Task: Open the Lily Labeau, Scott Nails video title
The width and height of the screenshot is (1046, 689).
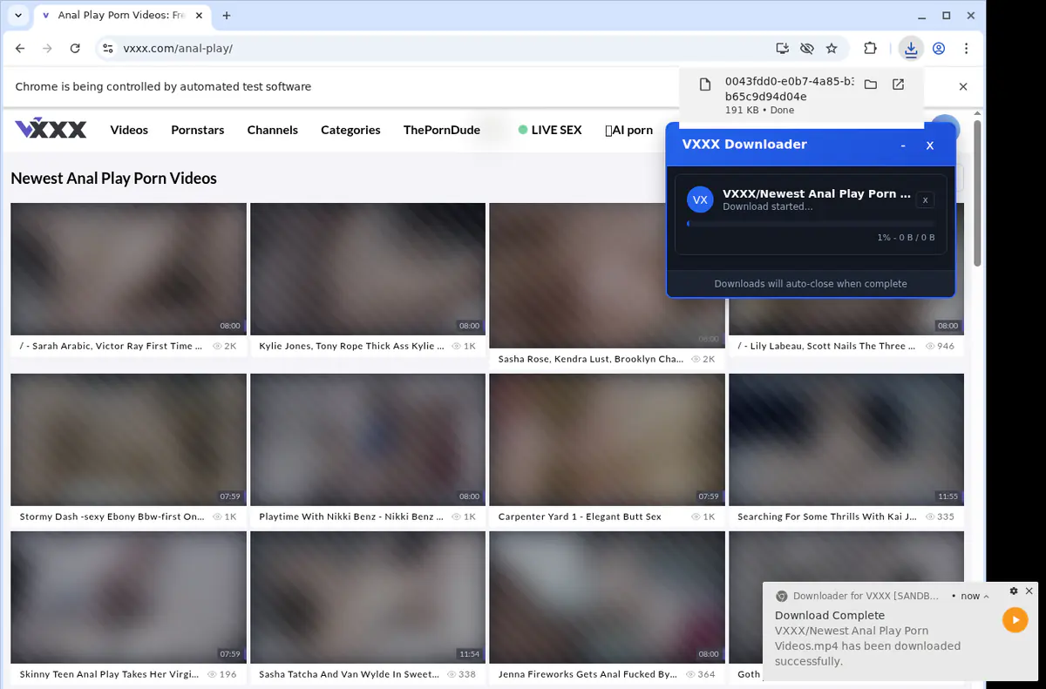Action: (x=826, y=346)
